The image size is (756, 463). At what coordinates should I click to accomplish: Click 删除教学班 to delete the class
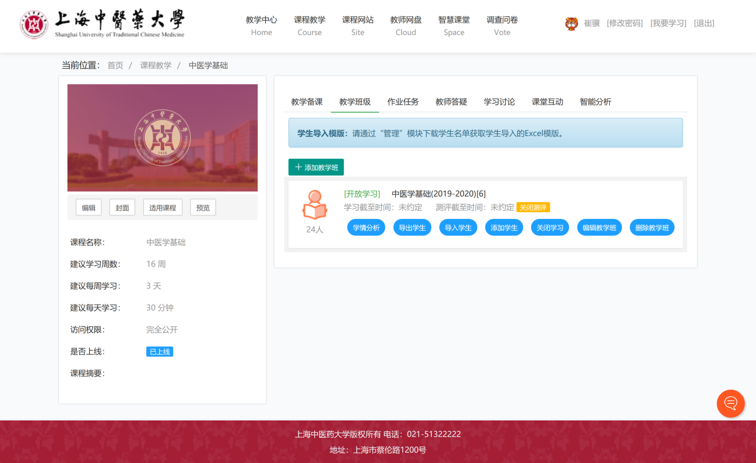click(x=652, y=227)
